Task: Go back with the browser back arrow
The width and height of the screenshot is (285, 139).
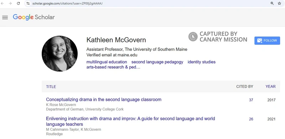Action: 2,3
